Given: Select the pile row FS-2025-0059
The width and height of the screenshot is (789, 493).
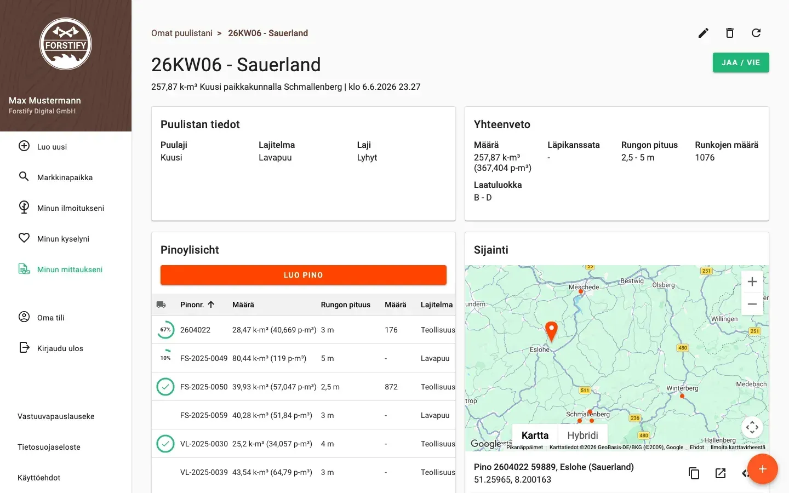Looking at the screenshot, I should pyautogui.click(x=304, y=415).
